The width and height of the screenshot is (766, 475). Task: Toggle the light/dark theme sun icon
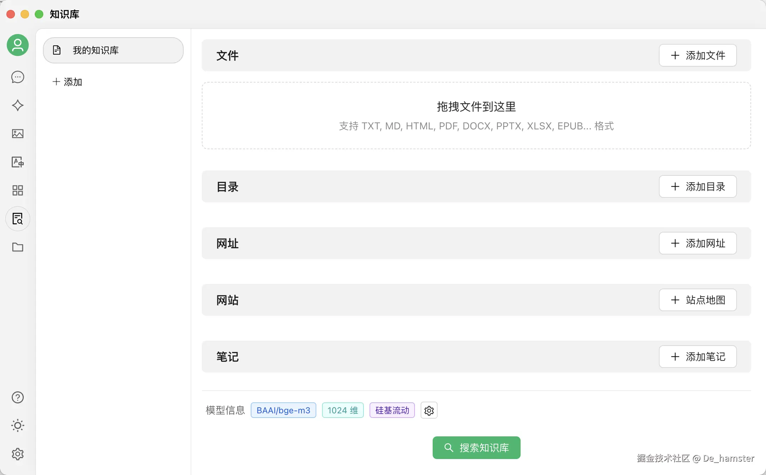(x=18, y=425)
